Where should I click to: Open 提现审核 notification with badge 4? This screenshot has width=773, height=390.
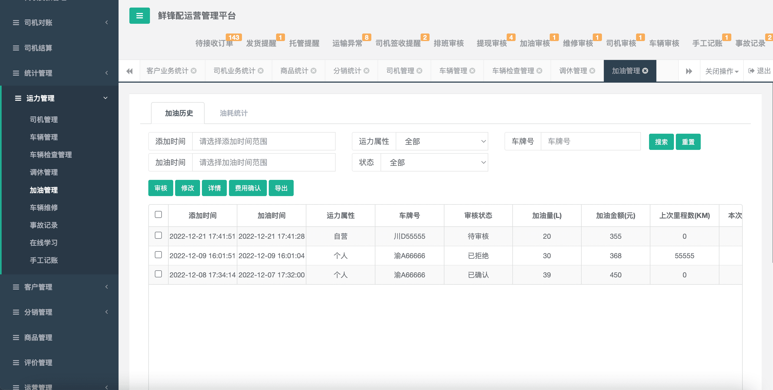click(x=492, y=43)
